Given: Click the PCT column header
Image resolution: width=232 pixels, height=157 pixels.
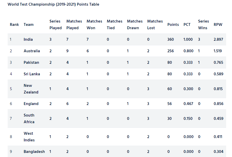Looking at the screenshot, I should [187, 25].
